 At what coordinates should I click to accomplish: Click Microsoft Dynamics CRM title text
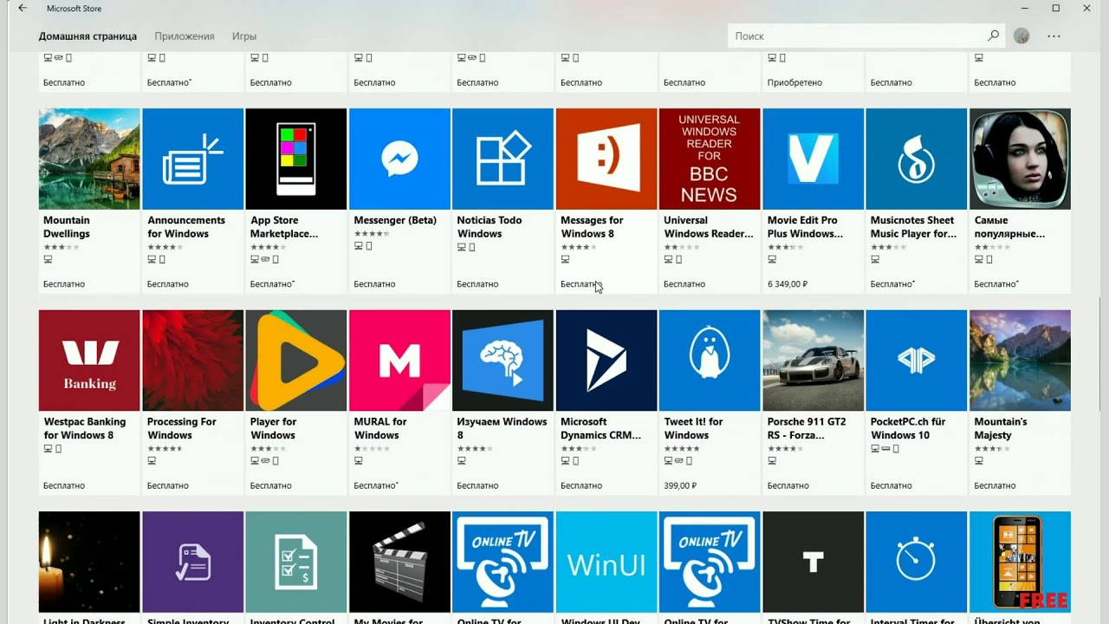(601, 428)
